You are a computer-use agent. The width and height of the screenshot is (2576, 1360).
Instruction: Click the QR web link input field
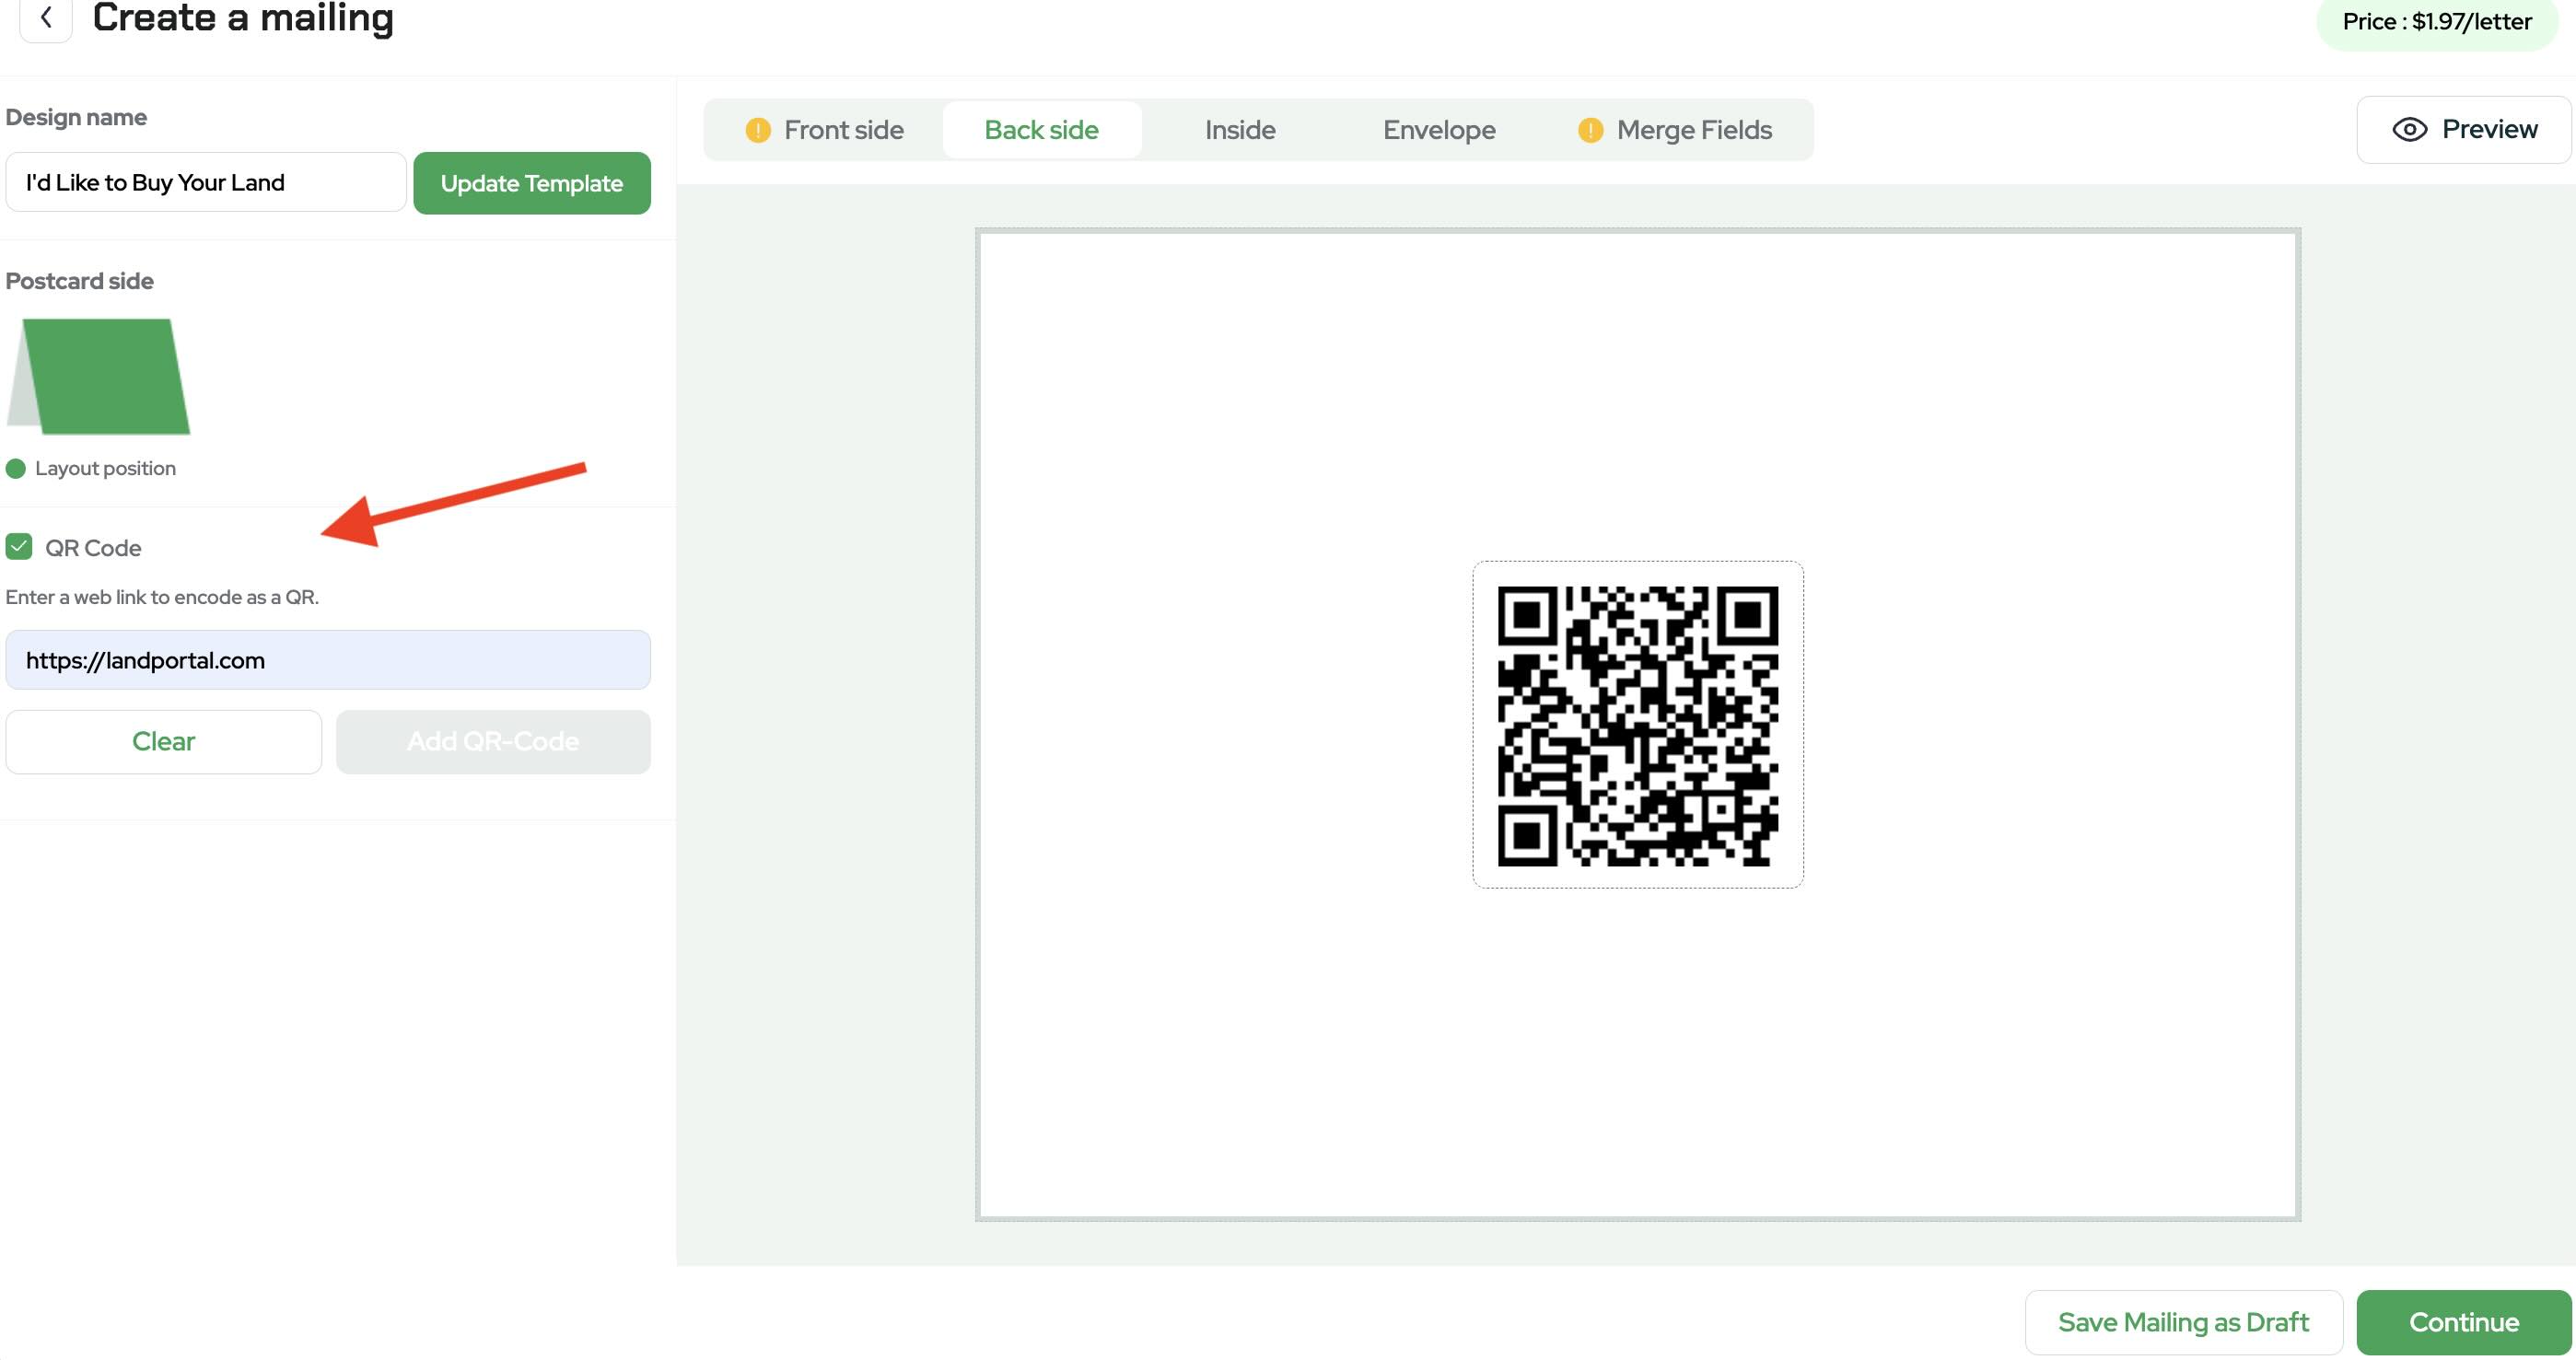click(x=328, y=660)
